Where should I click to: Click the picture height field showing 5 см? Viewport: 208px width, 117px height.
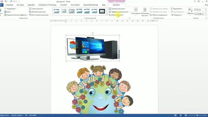click(x=201, y=10)
